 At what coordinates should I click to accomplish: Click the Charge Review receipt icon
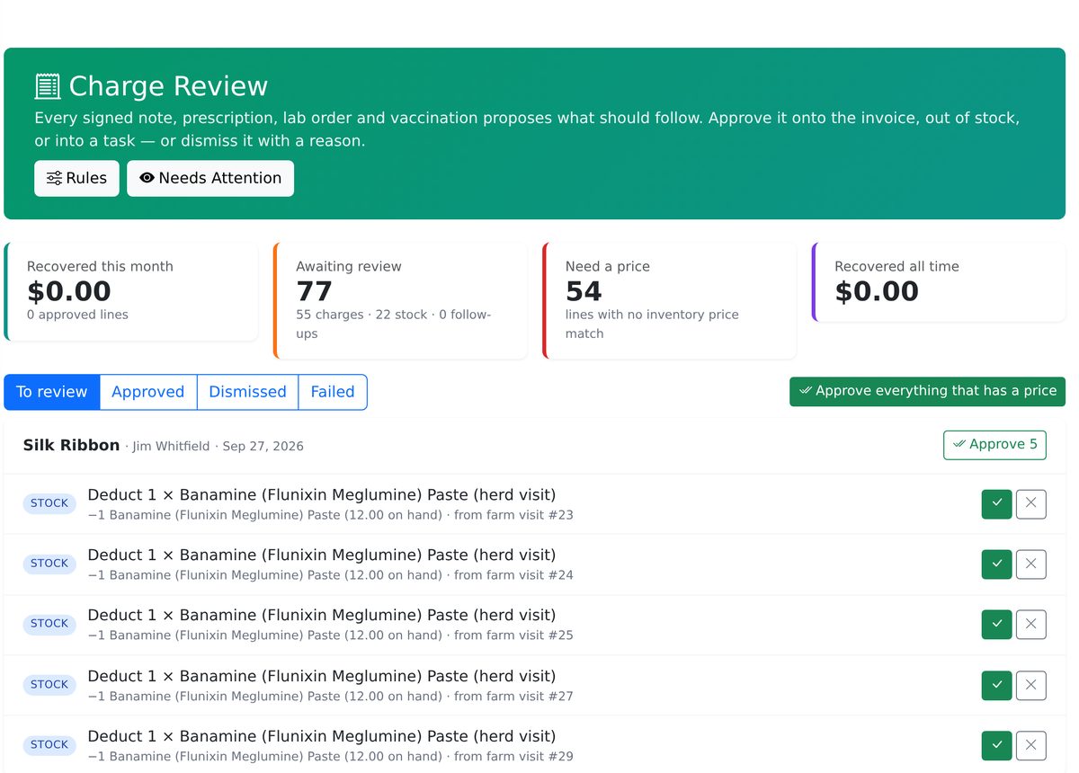(48, 86)
